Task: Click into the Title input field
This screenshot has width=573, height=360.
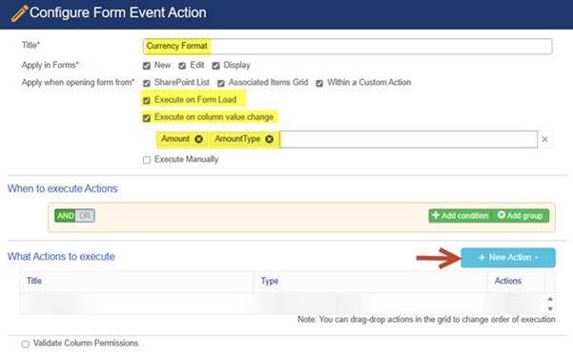Action: click(x=348, y=47)
